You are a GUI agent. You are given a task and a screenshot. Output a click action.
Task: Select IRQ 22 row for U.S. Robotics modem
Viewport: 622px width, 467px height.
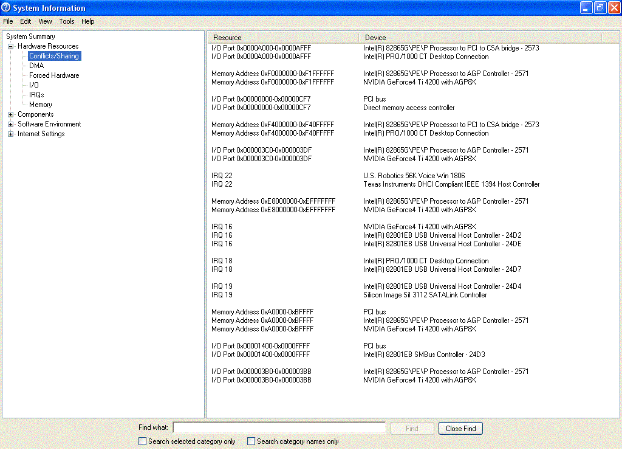pyautogui.click(x=222, y=176)
